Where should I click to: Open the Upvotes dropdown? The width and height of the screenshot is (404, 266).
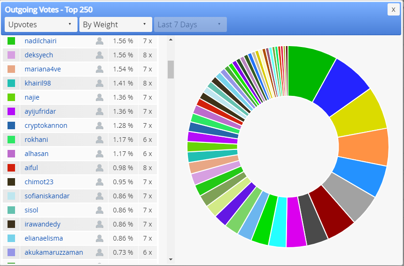pos(41,24)
